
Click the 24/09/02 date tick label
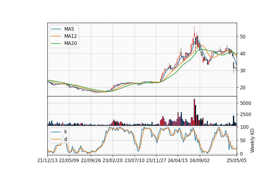200,161
